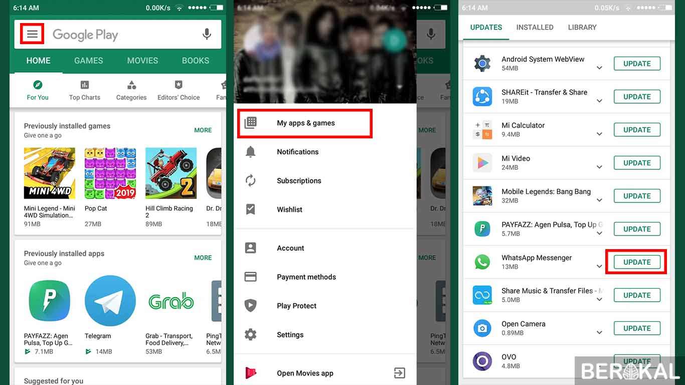
Task: Expand the Android System WebView chevron
Action: pyautogui.click(x=599, y=68)
